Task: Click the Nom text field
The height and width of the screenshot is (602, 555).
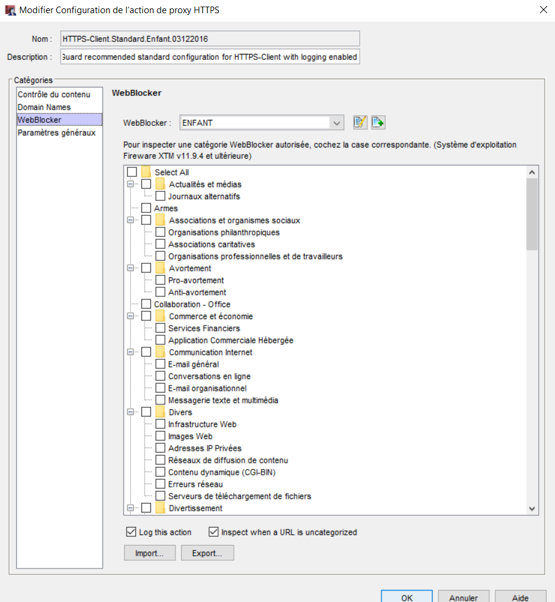Action: pyautogui.click(x=210, y=39)
